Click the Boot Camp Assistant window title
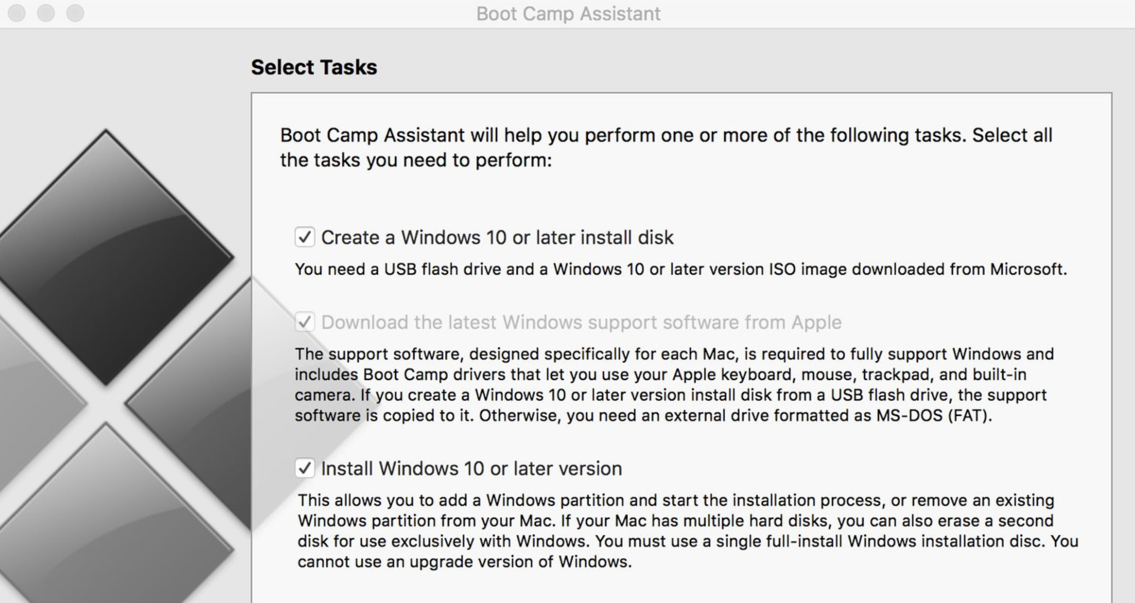 568,14
